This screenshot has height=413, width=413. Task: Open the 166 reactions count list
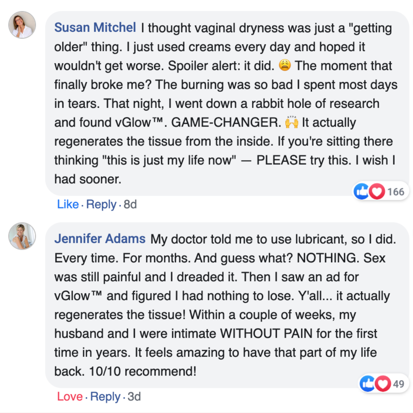(395, 192)
